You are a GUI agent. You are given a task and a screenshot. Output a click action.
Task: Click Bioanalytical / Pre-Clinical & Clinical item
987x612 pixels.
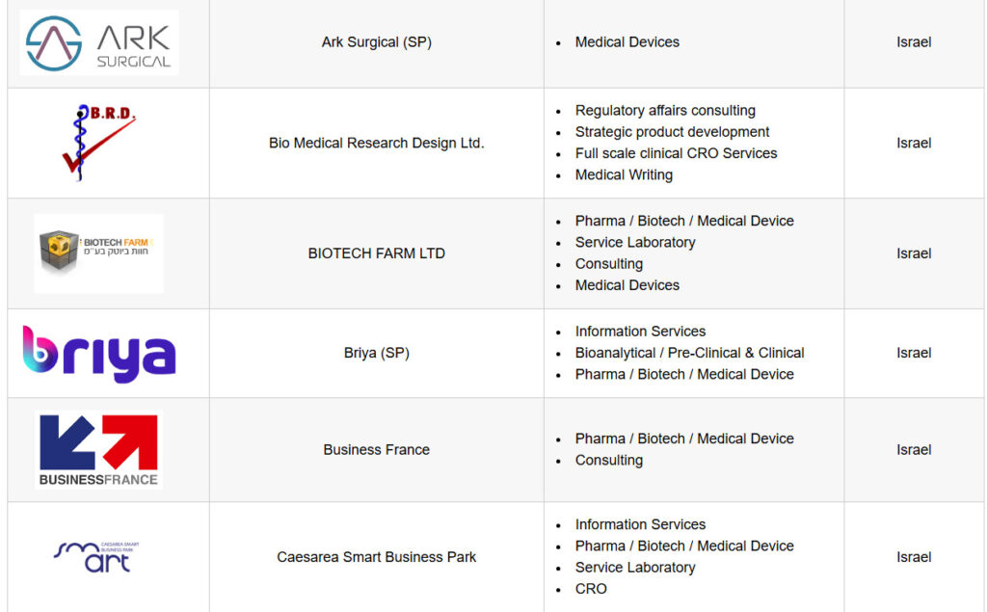coord(689,353)
